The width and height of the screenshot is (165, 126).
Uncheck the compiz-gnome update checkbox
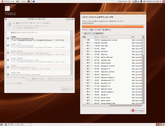point(8,53)
